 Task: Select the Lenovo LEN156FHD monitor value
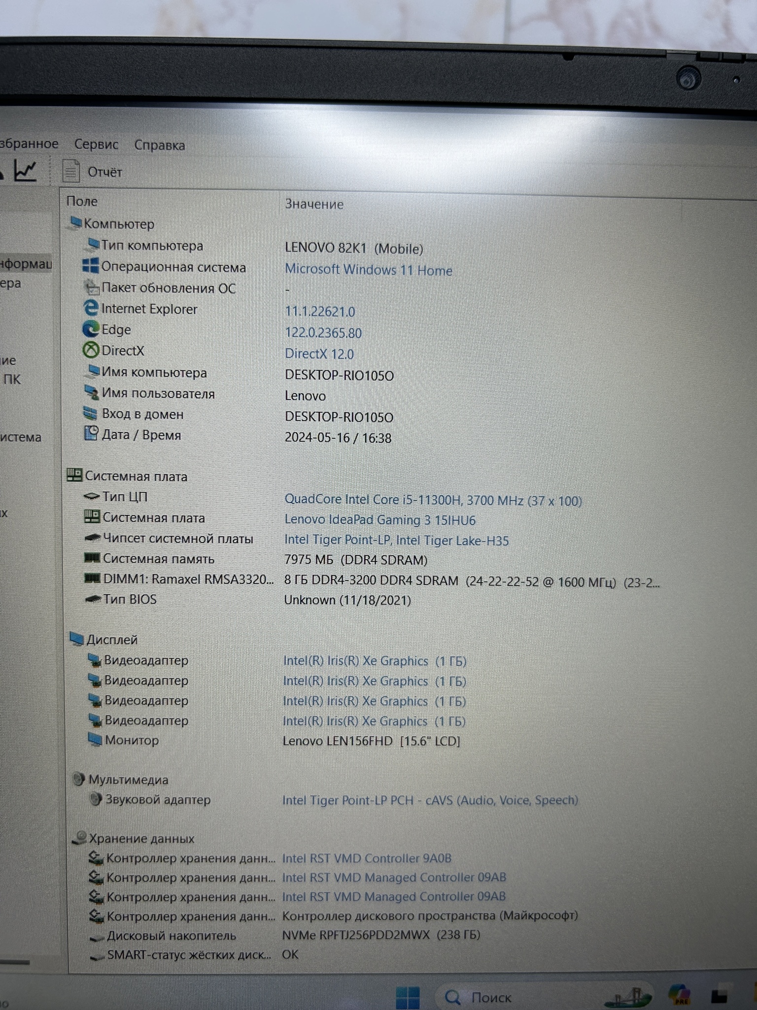[372, 741]
